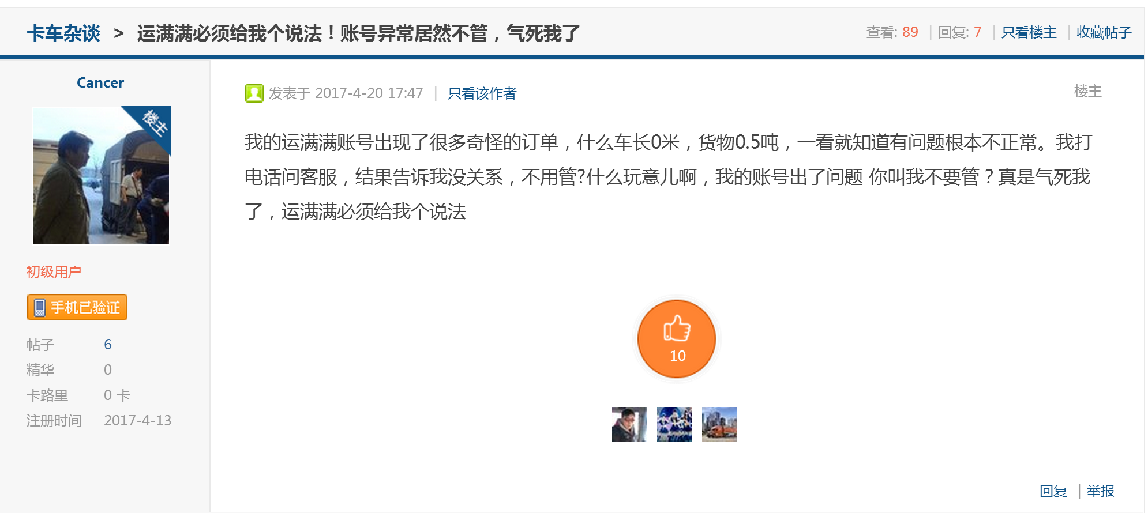
Task: Click the green user icon beside post date
Action: coord(254,93)
